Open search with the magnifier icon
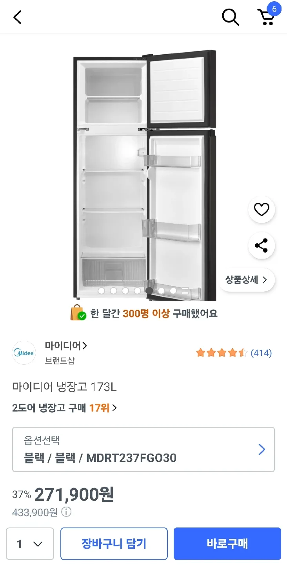287x566 pixels. [x=230, y=17]
